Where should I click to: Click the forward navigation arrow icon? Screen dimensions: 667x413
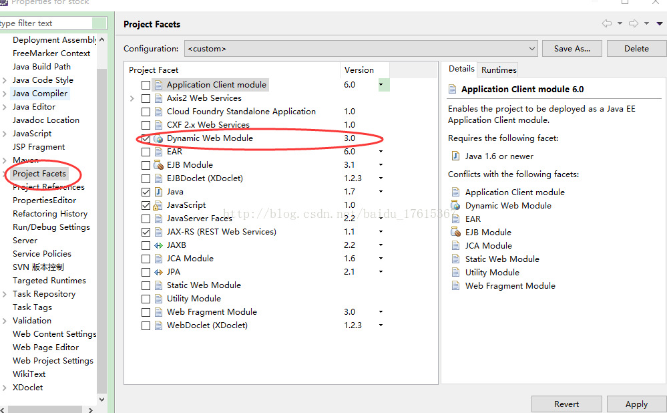tap(633, 23)
